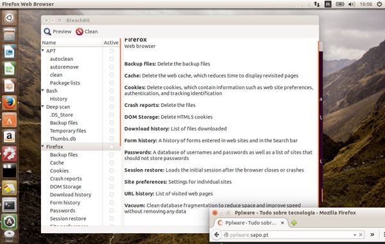Open sound volume indicator

(352, 4)
